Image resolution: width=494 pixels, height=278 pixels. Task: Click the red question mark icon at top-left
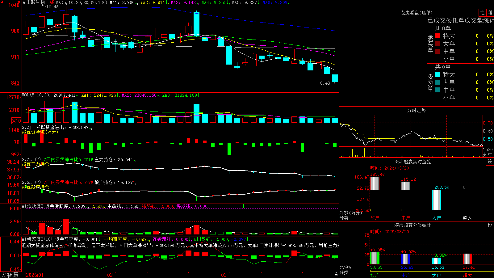point(19,2)
